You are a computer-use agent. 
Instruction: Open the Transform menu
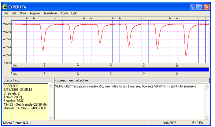(x=50, y=13)
